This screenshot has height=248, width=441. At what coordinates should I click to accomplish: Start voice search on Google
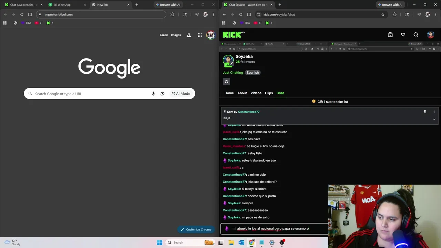tap(153, 94)
